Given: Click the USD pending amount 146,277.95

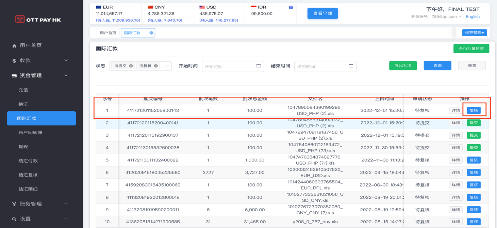Looking at the screenshot, I should tap(219, 20).
